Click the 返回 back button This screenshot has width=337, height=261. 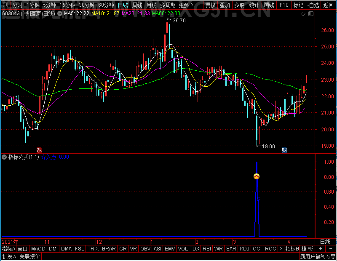[x=328, y=5]
